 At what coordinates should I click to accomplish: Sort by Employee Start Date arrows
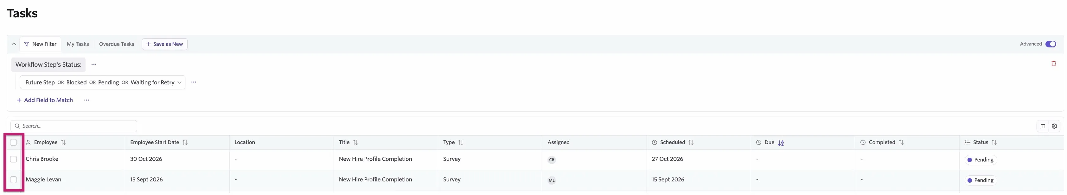click(x=185, y=143)
